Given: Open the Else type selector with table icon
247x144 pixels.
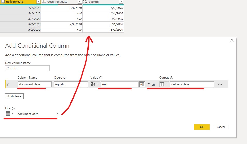Looking at the screenshot, I should pos(10,114).
